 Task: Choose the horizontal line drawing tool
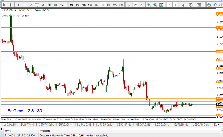(x=25, y=5)
